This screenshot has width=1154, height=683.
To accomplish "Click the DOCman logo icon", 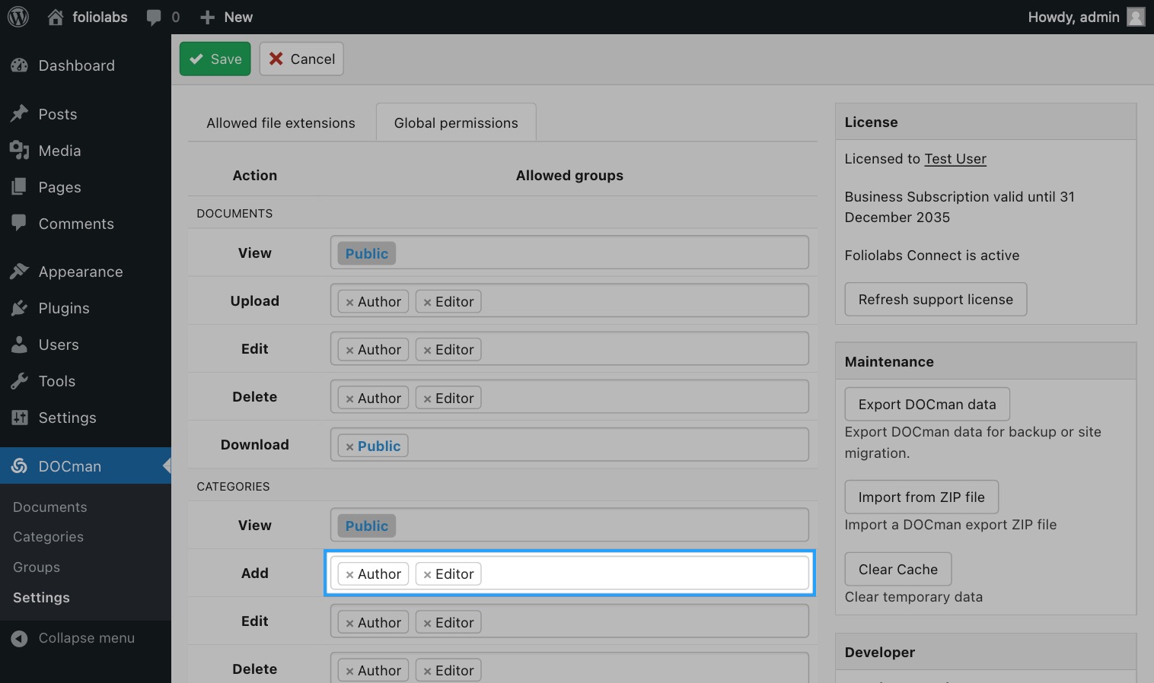I will tap(20, 465).
